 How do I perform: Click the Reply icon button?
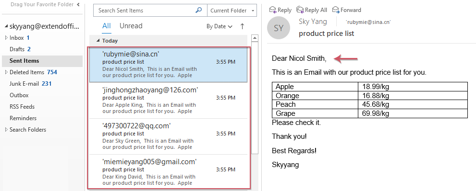click(280, 10)
